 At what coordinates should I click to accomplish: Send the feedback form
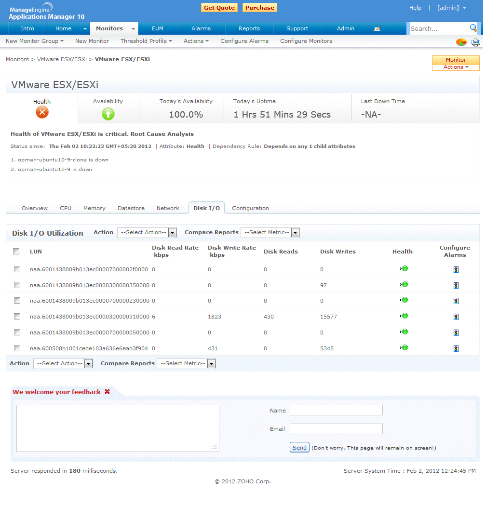pos(299,448)
